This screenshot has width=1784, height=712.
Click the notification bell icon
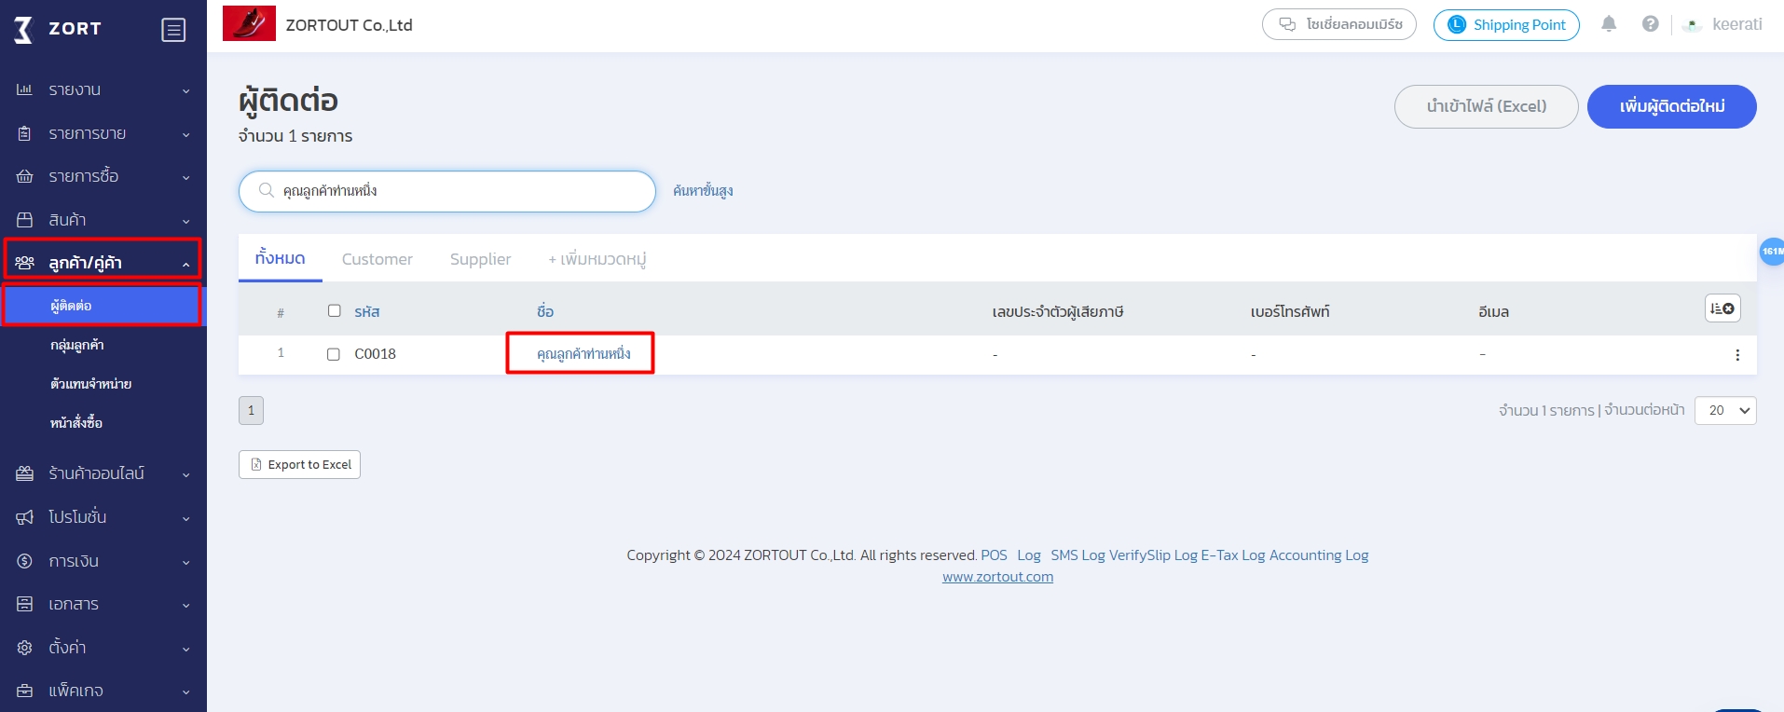coord(1609,24)
